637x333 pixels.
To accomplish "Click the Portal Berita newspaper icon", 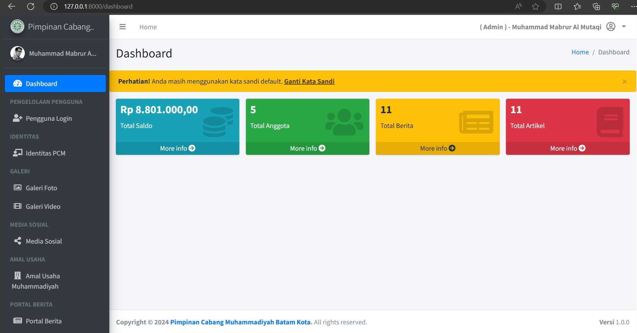I will [18, 321].
